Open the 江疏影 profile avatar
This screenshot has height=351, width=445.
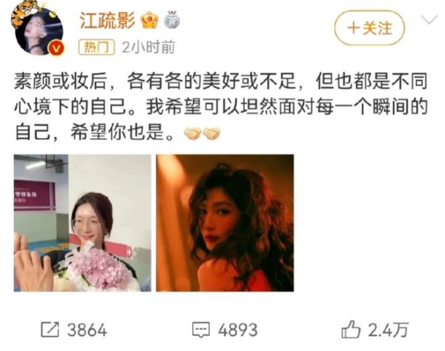coord(39,30)
